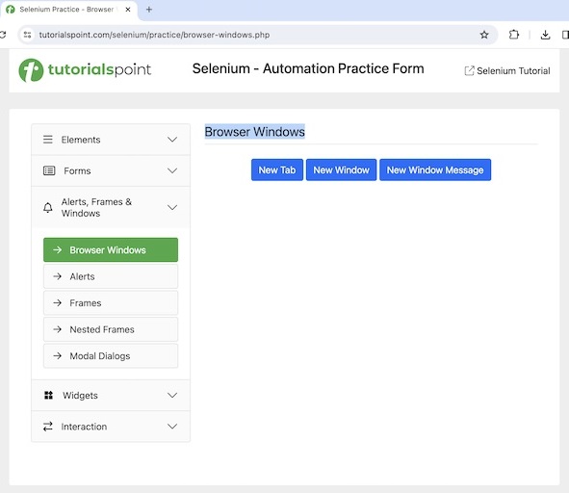Click the bell icon for Alerts, Frames & Windows
Viewport: 569px width, 493px height.
pos(48,208)
